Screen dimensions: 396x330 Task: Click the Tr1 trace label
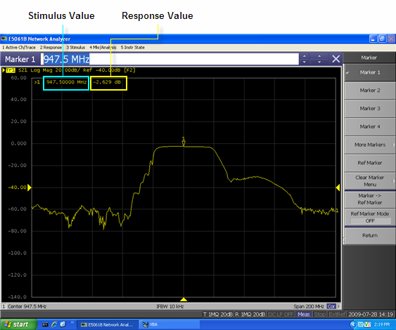tap(11, 70)
